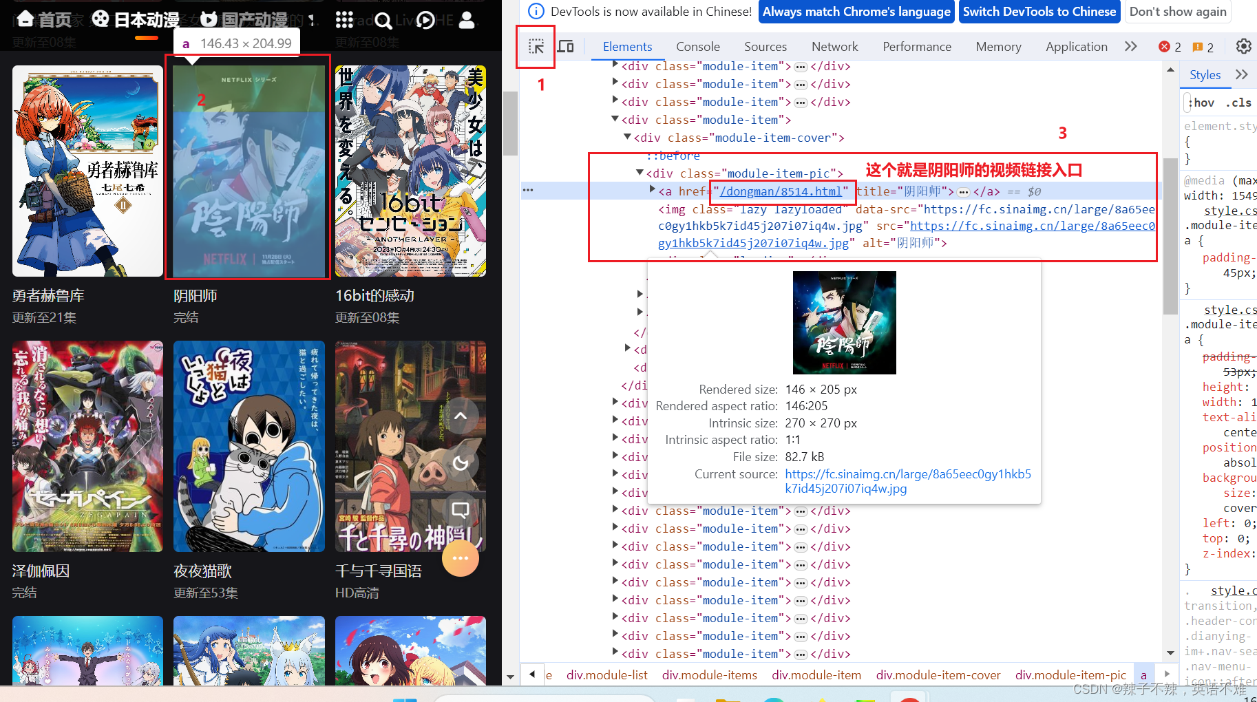Open the 泽伽佩因 poster thumbnail
This screenshot has height=702, width=1257.
pos(87,447)
